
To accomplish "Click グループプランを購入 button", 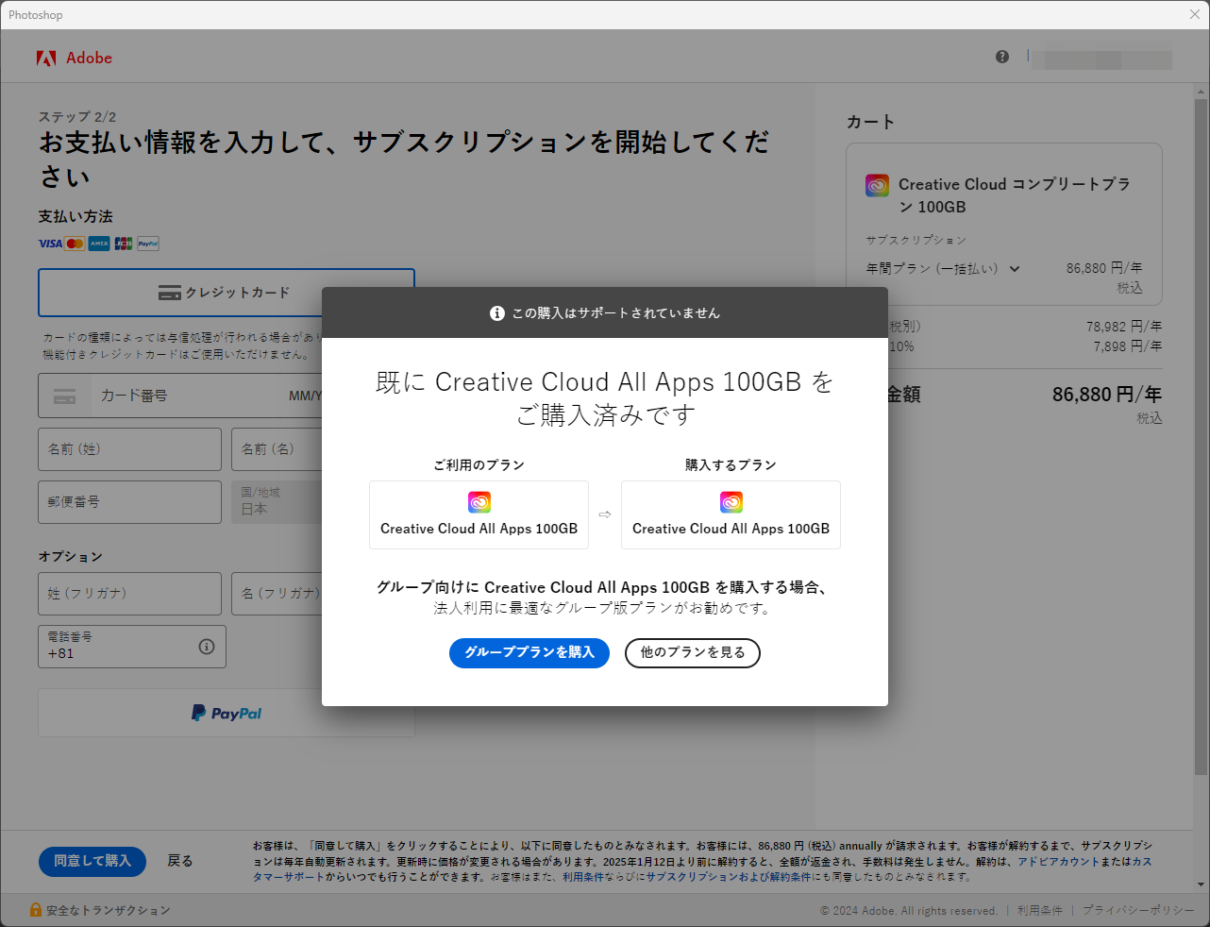I will tap(529, 652).
